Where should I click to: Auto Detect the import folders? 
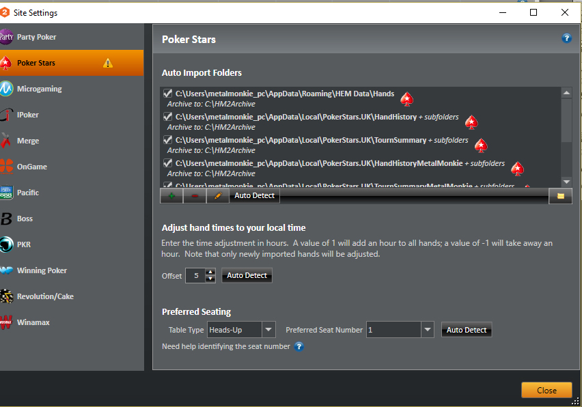tap(254, 195)
